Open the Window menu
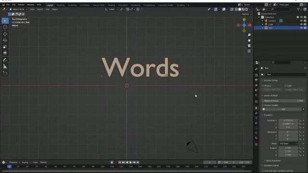The image size is (308, 173). (30, 5)
